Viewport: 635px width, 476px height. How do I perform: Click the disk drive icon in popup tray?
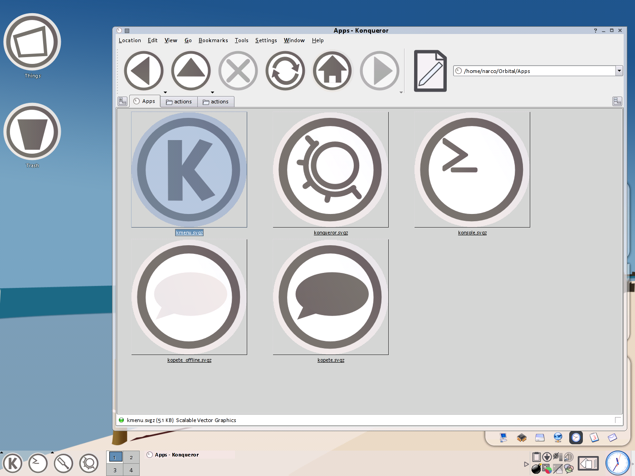point(540,437)
